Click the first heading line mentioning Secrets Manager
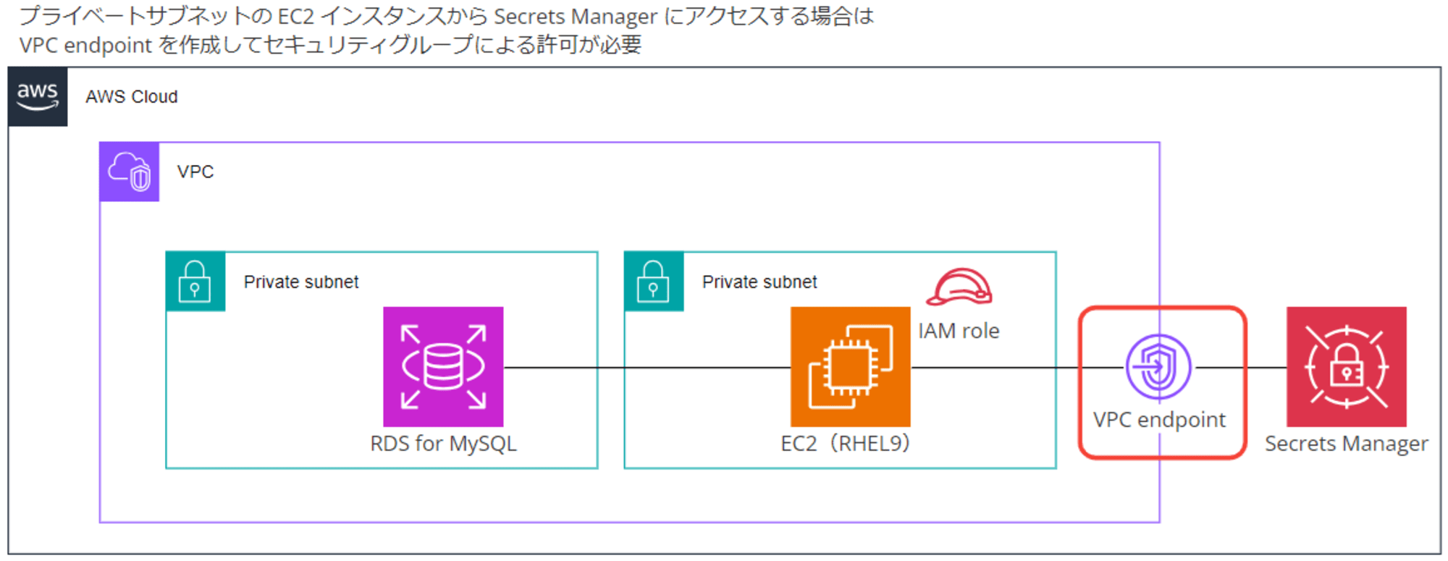Screen dimensions: 1448x561 coord(447,16)
